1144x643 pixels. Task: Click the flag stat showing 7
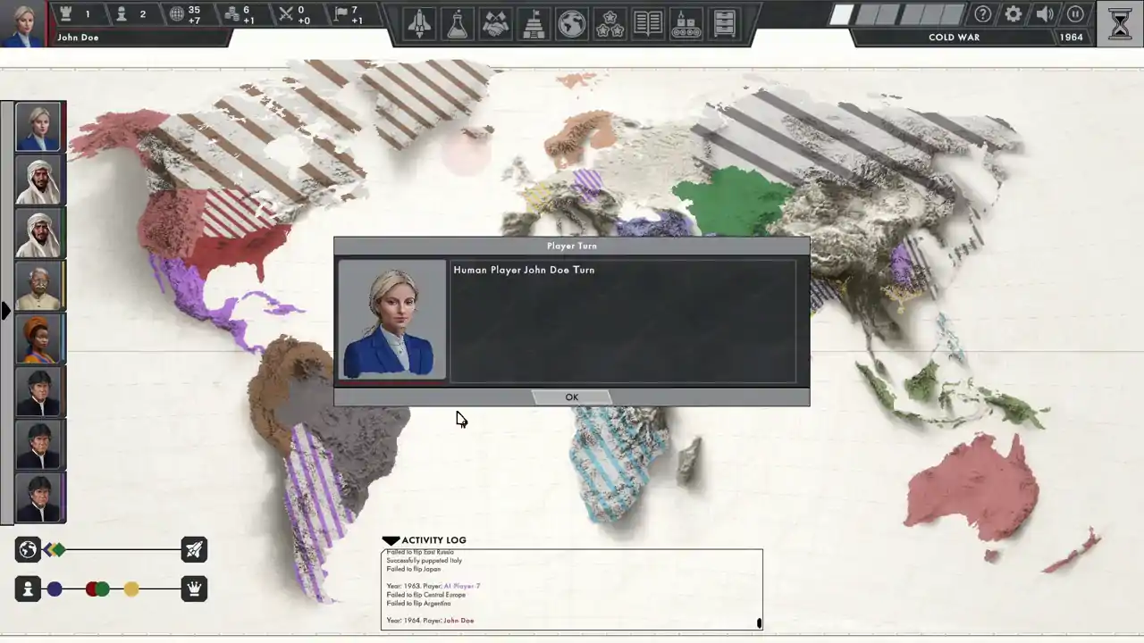click(349, 15)
